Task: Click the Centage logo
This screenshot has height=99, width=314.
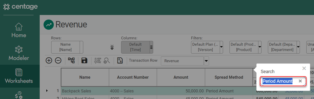Action: (x=20, y=7)
